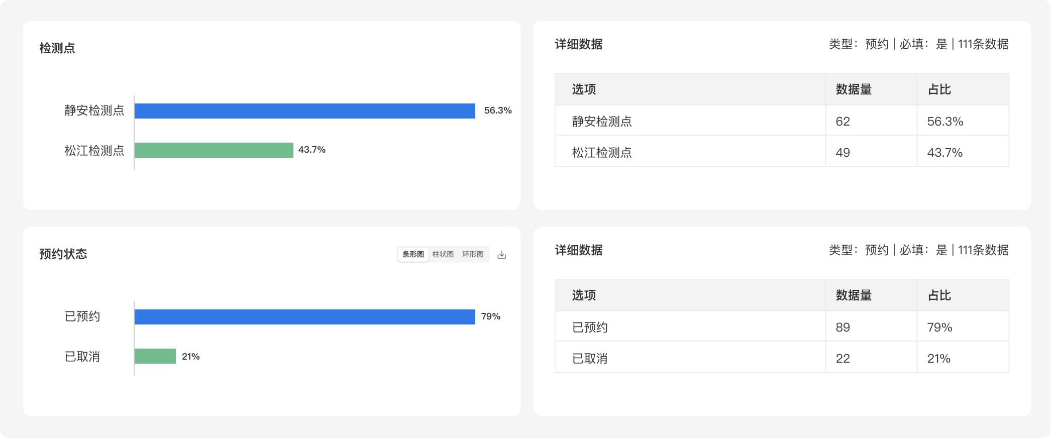The width and height of the screenshot is (1051, 438).
Task: Click 数据量 column header in 检测点 table
Action: [x=854, y=89]
